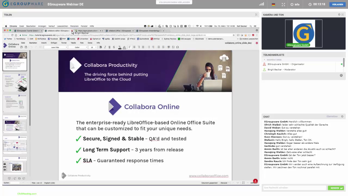Screen dimensions: 348x196
Task: Click fit-to-page zoom icon in status bar
Action: 243,183
